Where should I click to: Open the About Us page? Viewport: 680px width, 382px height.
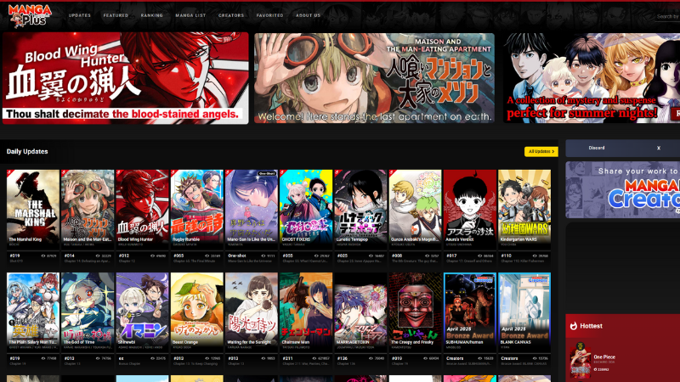[x=309, y=15]
